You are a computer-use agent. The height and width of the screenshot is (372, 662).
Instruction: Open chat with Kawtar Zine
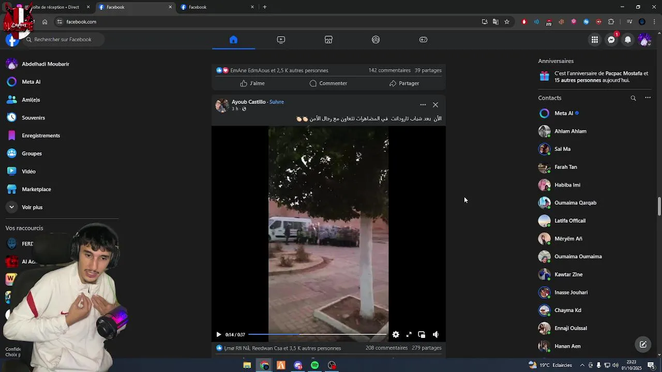(x=568, y=274)
